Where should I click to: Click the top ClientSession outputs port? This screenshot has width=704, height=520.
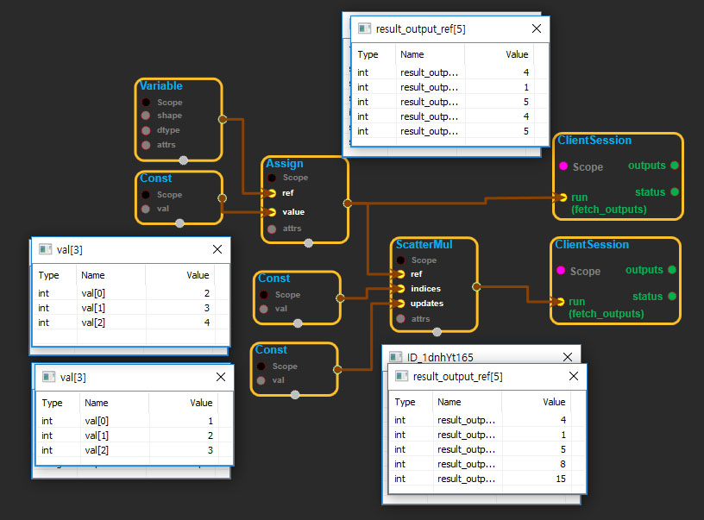pos(674,166)
